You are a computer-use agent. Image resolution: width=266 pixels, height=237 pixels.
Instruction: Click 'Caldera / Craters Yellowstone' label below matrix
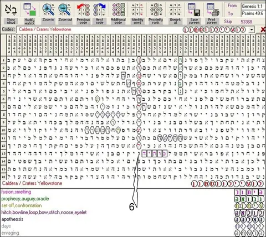pos(32,183)
